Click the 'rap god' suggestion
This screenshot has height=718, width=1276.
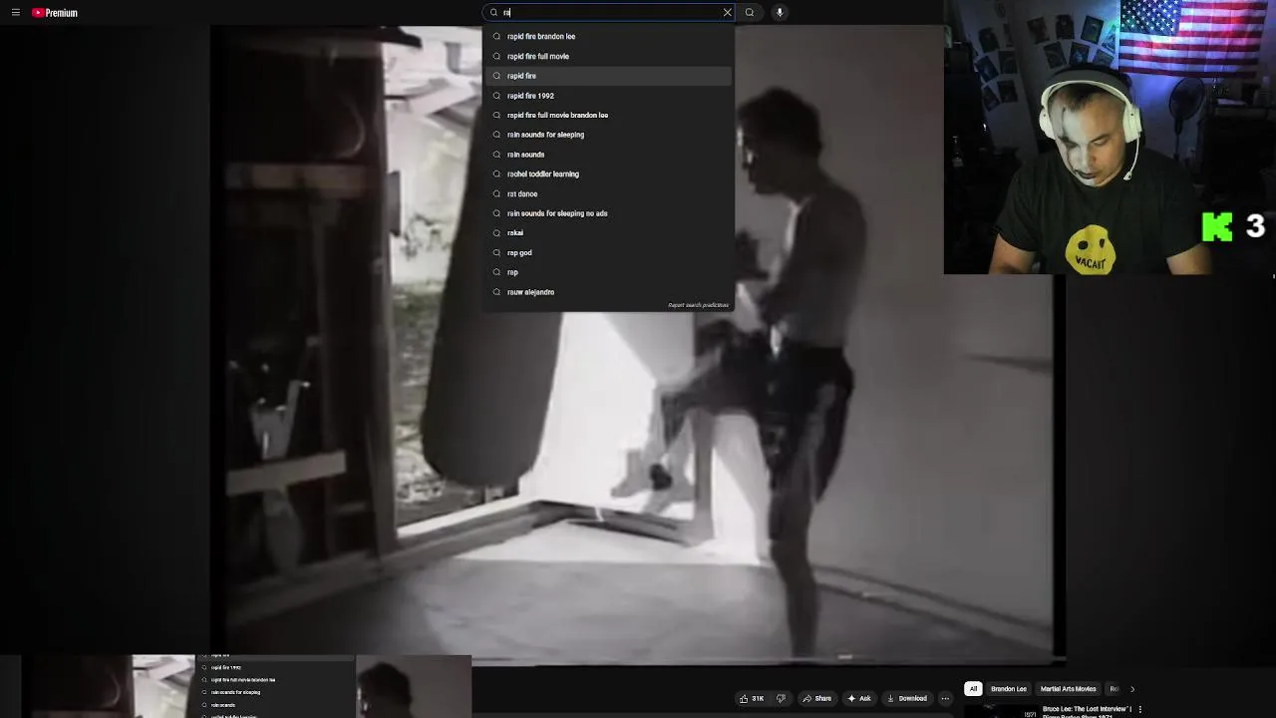[608, 252]
